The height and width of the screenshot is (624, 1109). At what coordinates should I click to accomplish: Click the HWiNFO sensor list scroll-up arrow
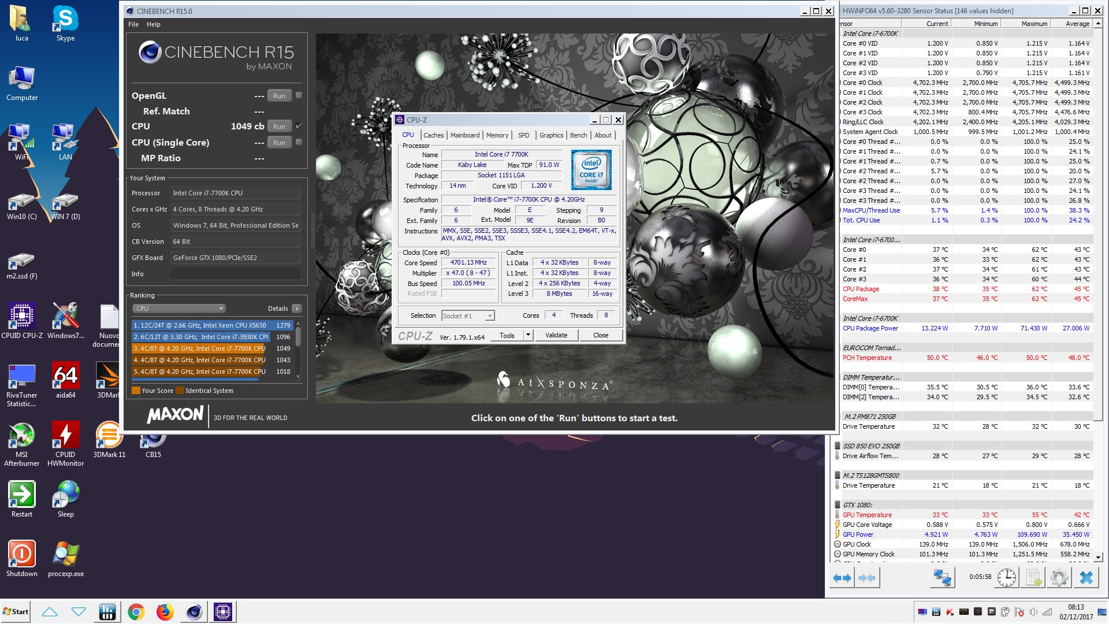coord(1099,24)
